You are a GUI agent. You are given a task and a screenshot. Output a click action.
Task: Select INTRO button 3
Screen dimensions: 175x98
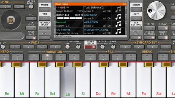(17, 57)
